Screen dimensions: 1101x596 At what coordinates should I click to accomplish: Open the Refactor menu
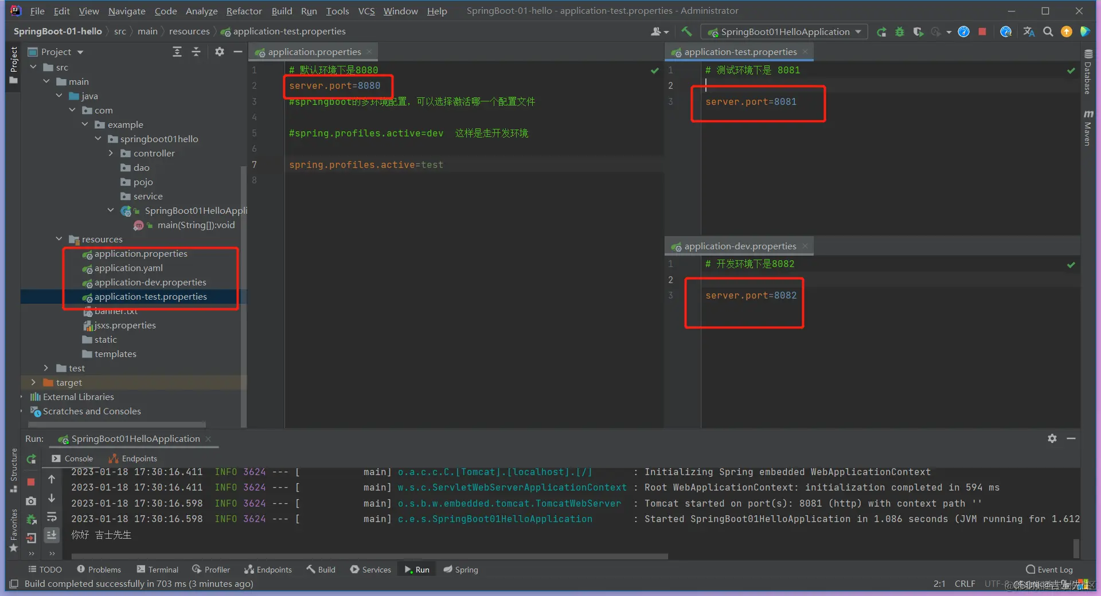(244, 11)
